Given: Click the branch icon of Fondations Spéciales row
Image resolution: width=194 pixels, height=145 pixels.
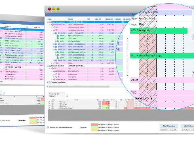Looking at the screenshot, I should pyautogui.click(x=54, y=30).
